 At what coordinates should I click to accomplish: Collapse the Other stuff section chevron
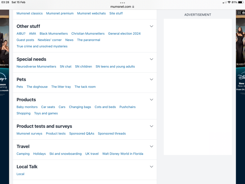pyautogui.click(x=151, y=26)
